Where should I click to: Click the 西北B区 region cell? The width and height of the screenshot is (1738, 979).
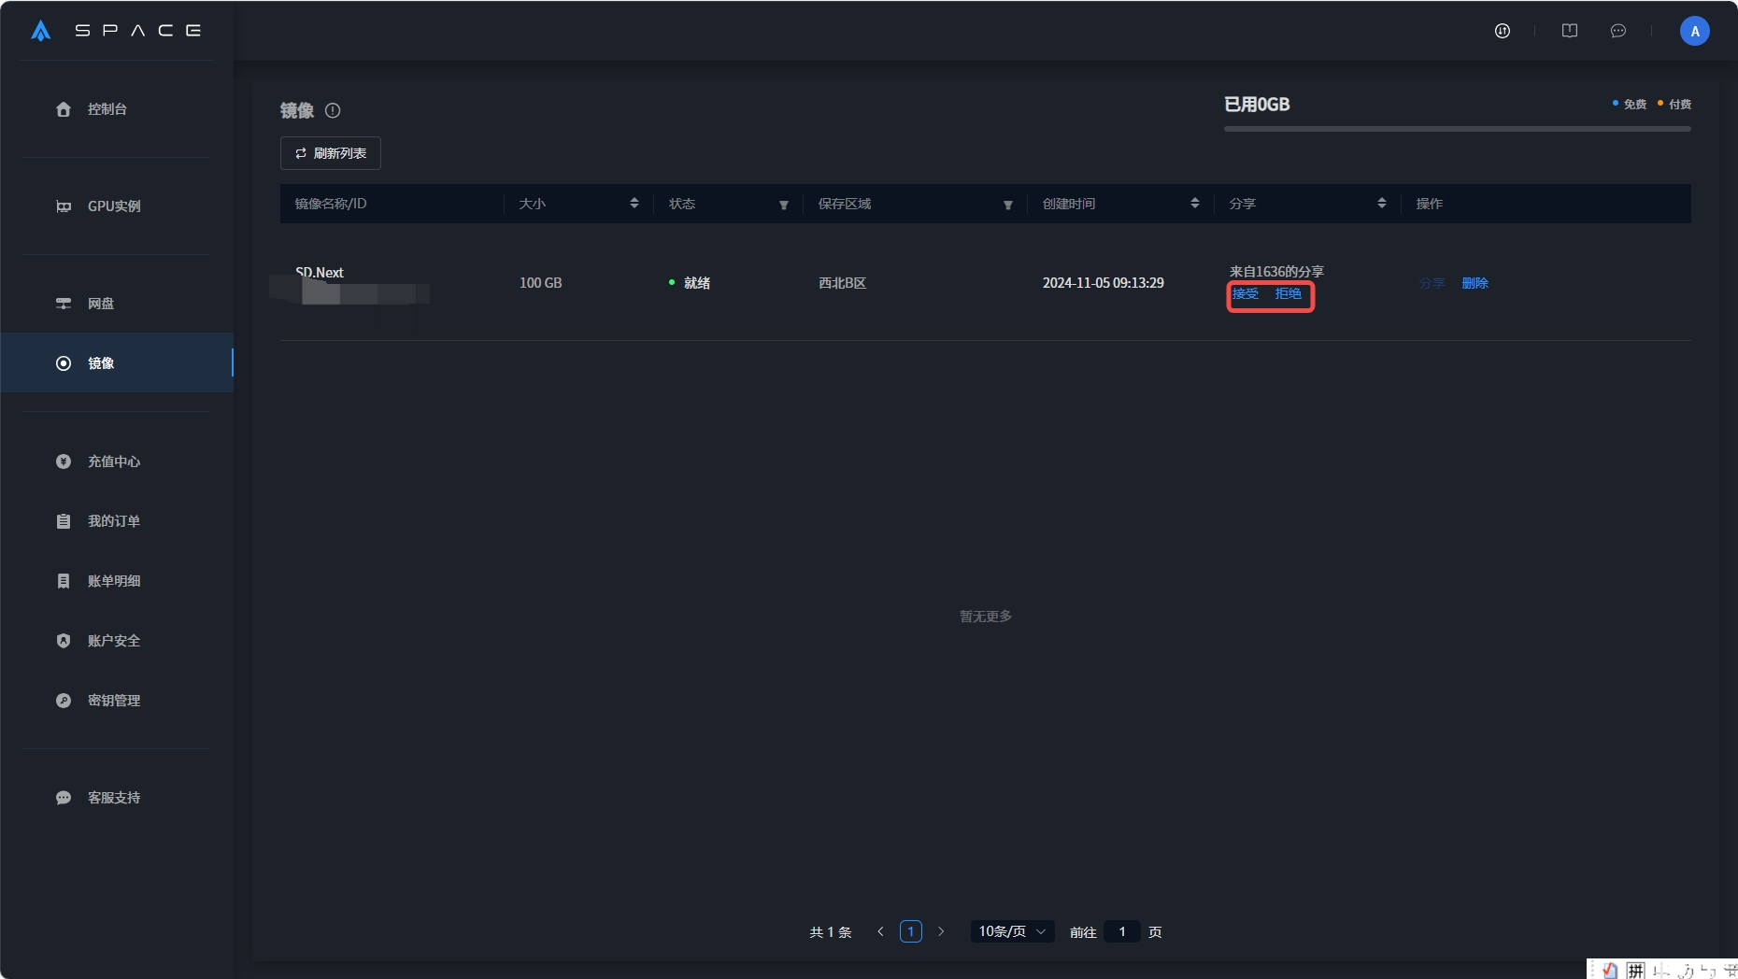tap(843, 283)
